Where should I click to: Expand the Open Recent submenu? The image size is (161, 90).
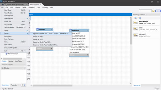15,18
